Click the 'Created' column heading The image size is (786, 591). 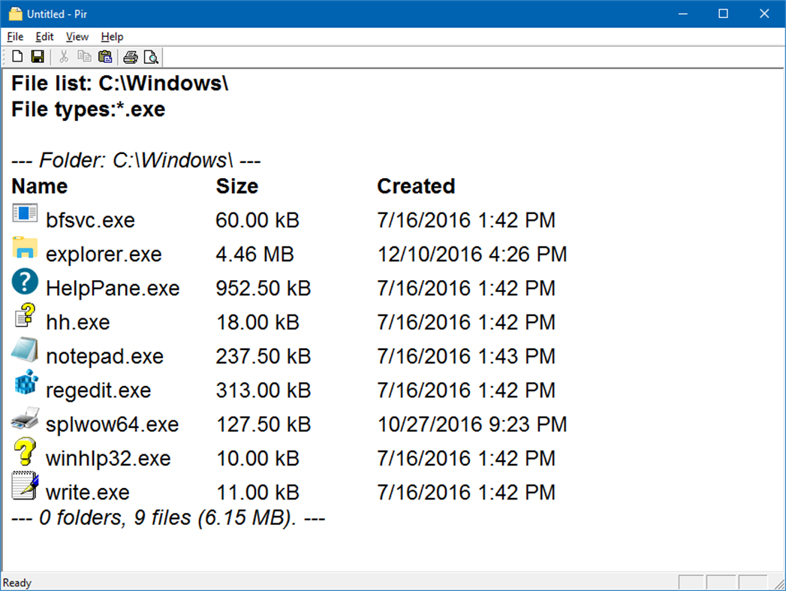pos(416,186)
